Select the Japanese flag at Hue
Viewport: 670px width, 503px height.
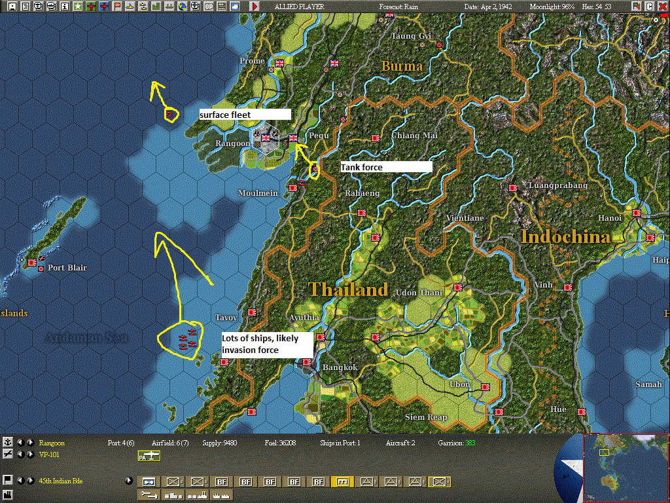pyautogui.click(x=582, y=412)
